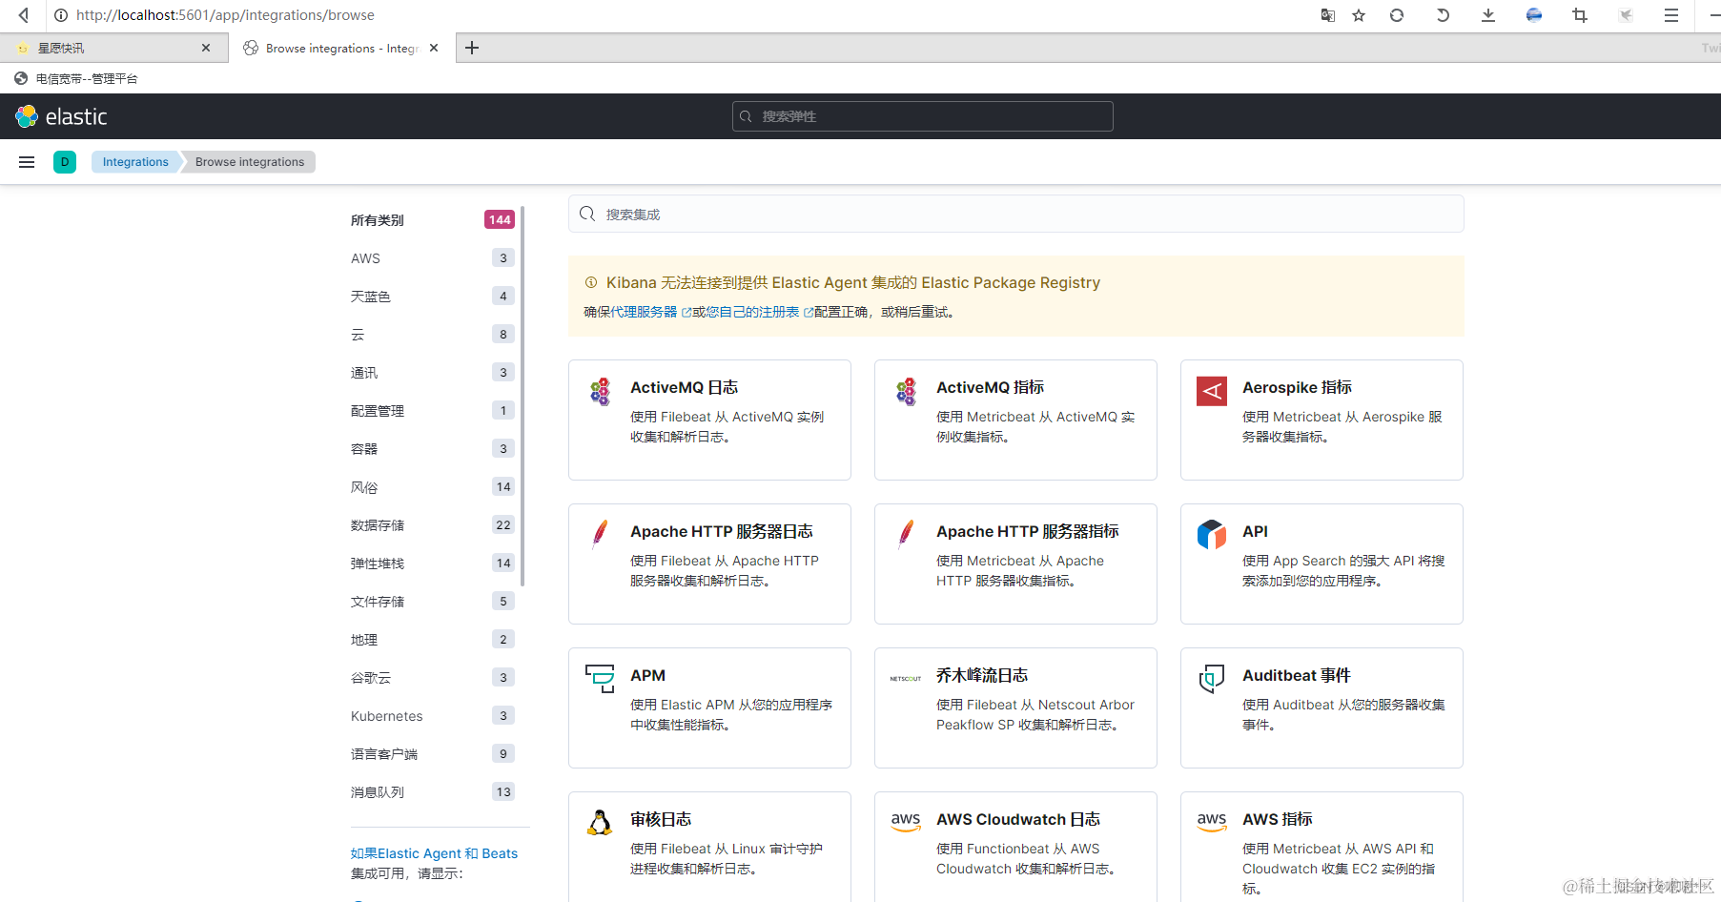Screen dimensions: 1721x902
Task: Click the site info icon in address bar
Action: (61, 15)
